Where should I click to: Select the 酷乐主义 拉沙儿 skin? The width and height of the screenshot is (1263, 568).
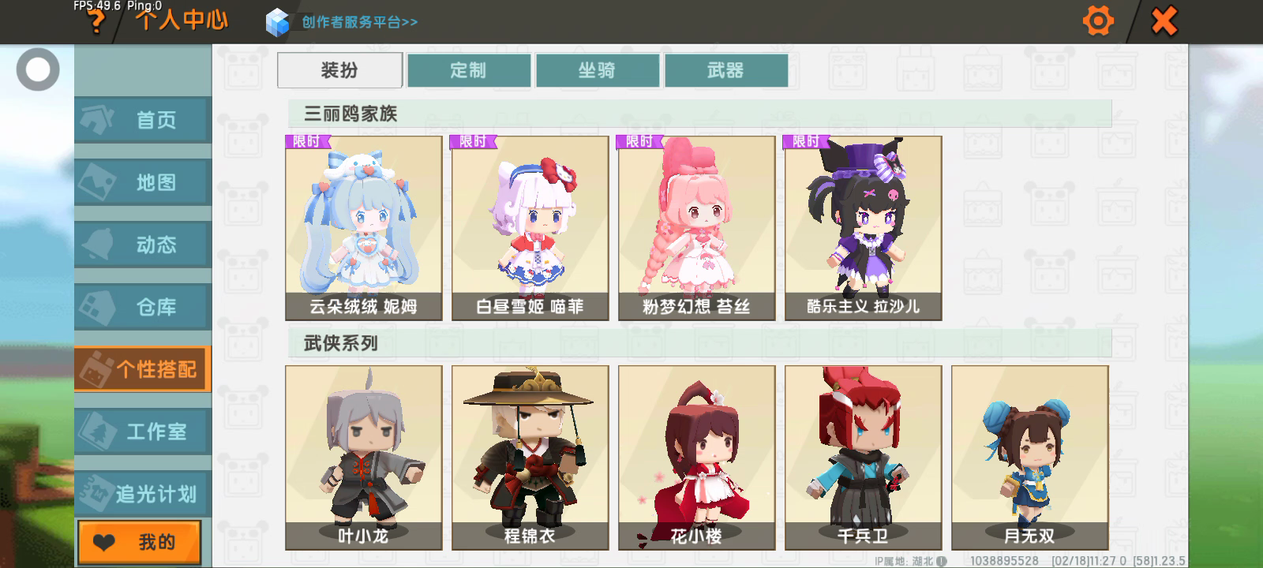pyautogui.click(x=864, y=228)
